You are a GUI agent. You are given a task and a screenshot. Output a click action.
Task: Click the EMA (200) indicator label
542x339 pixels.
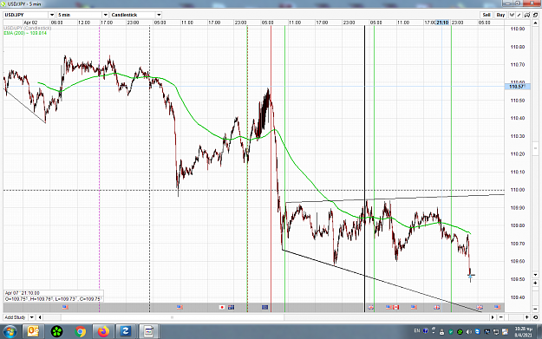tap(25, 33)
